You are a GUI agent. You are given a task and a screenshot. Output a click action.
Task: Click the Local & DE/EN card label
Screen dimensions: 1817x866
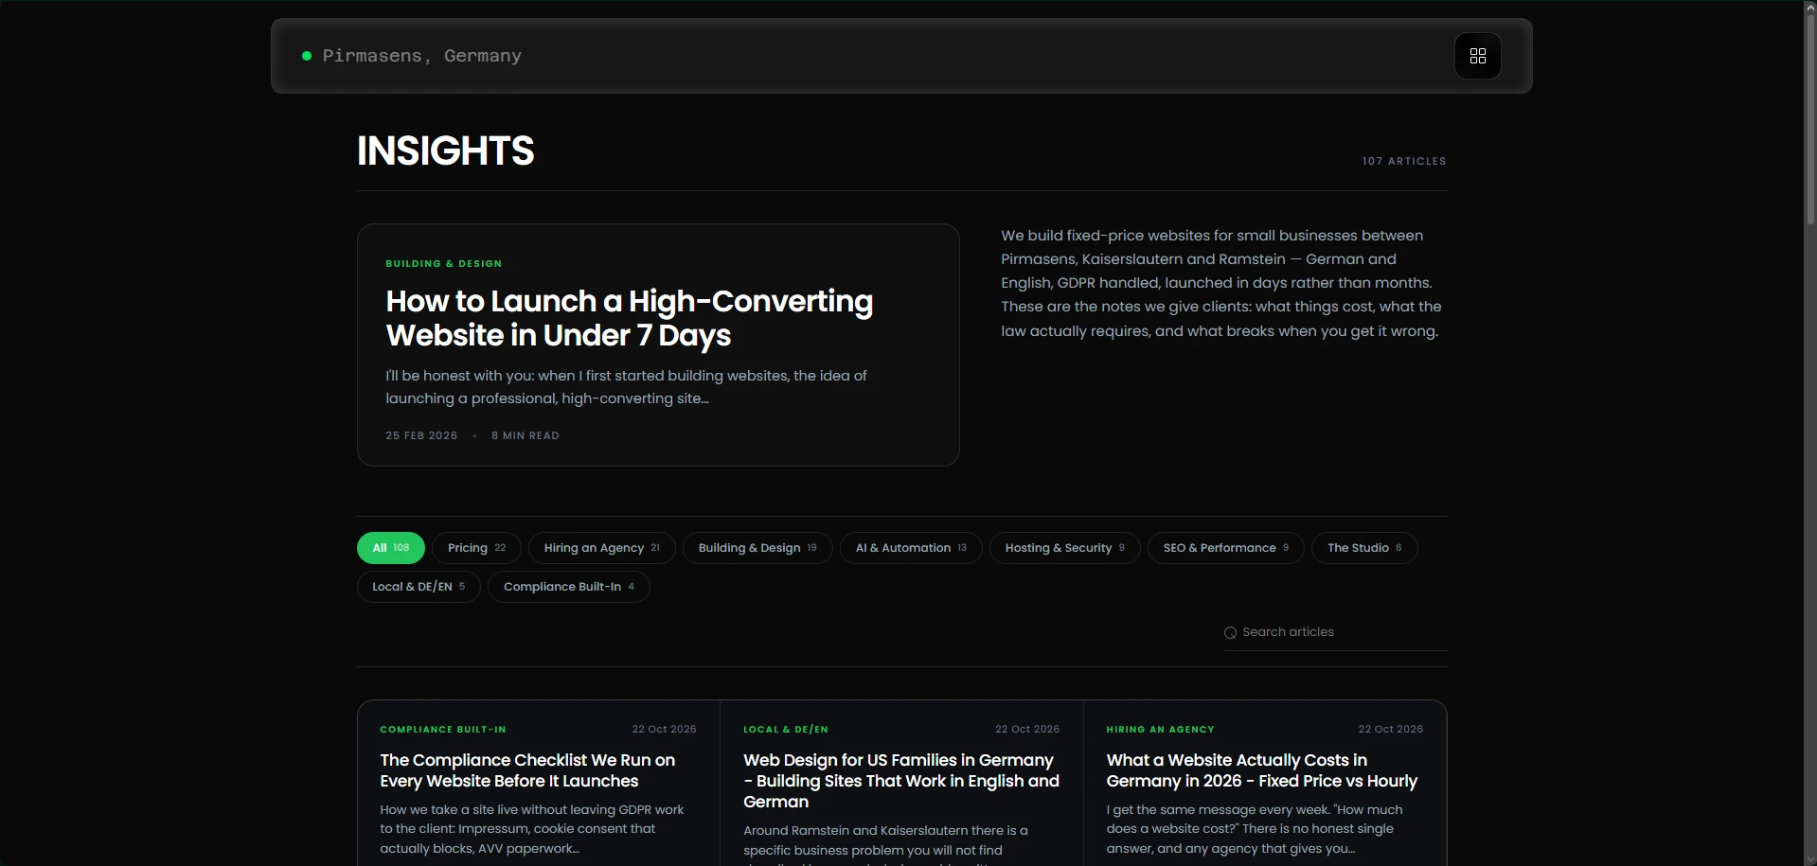(x=786, y=730)
